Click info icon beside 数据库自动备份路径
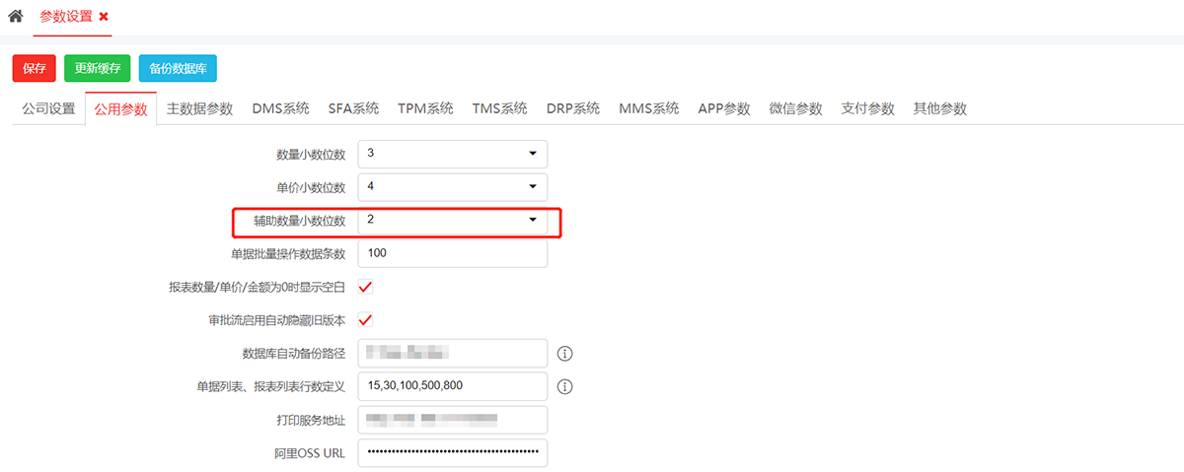The width and height of the screenshot is (1184, 472). click(x=565, y=353)
